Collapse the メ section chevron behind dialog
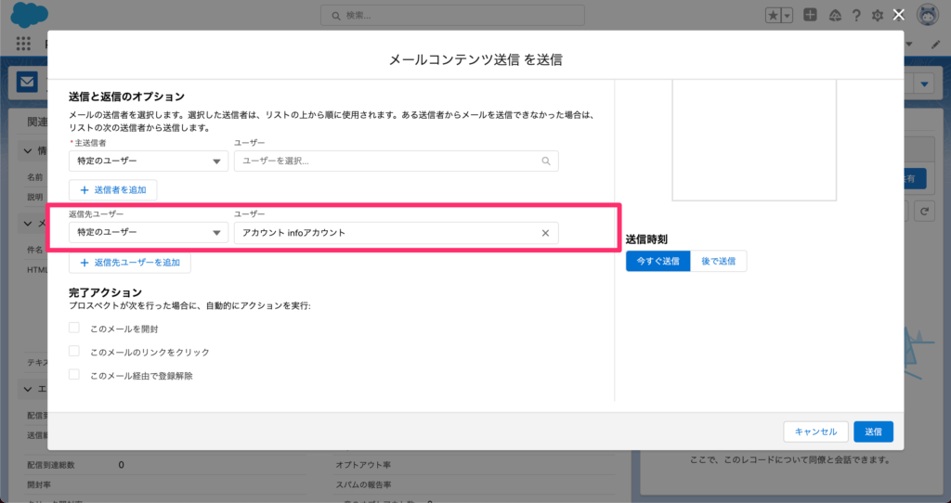Screen dimensions: 951x503 (28, 224)
